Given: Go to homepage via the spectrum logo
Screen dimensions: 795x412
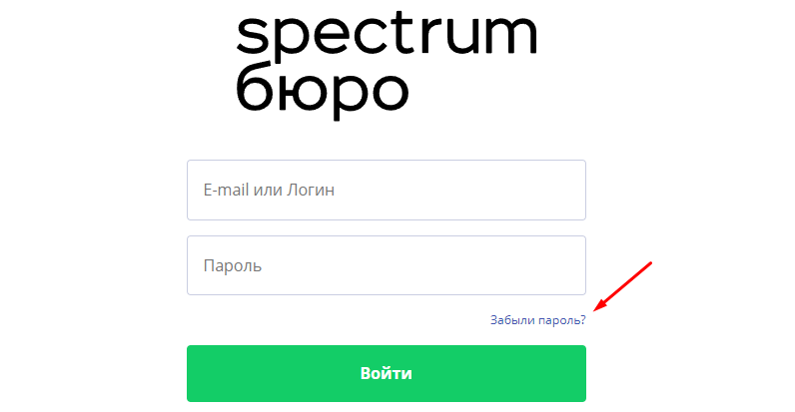Looking at the screenshot, I should click(x=386, y=62).
